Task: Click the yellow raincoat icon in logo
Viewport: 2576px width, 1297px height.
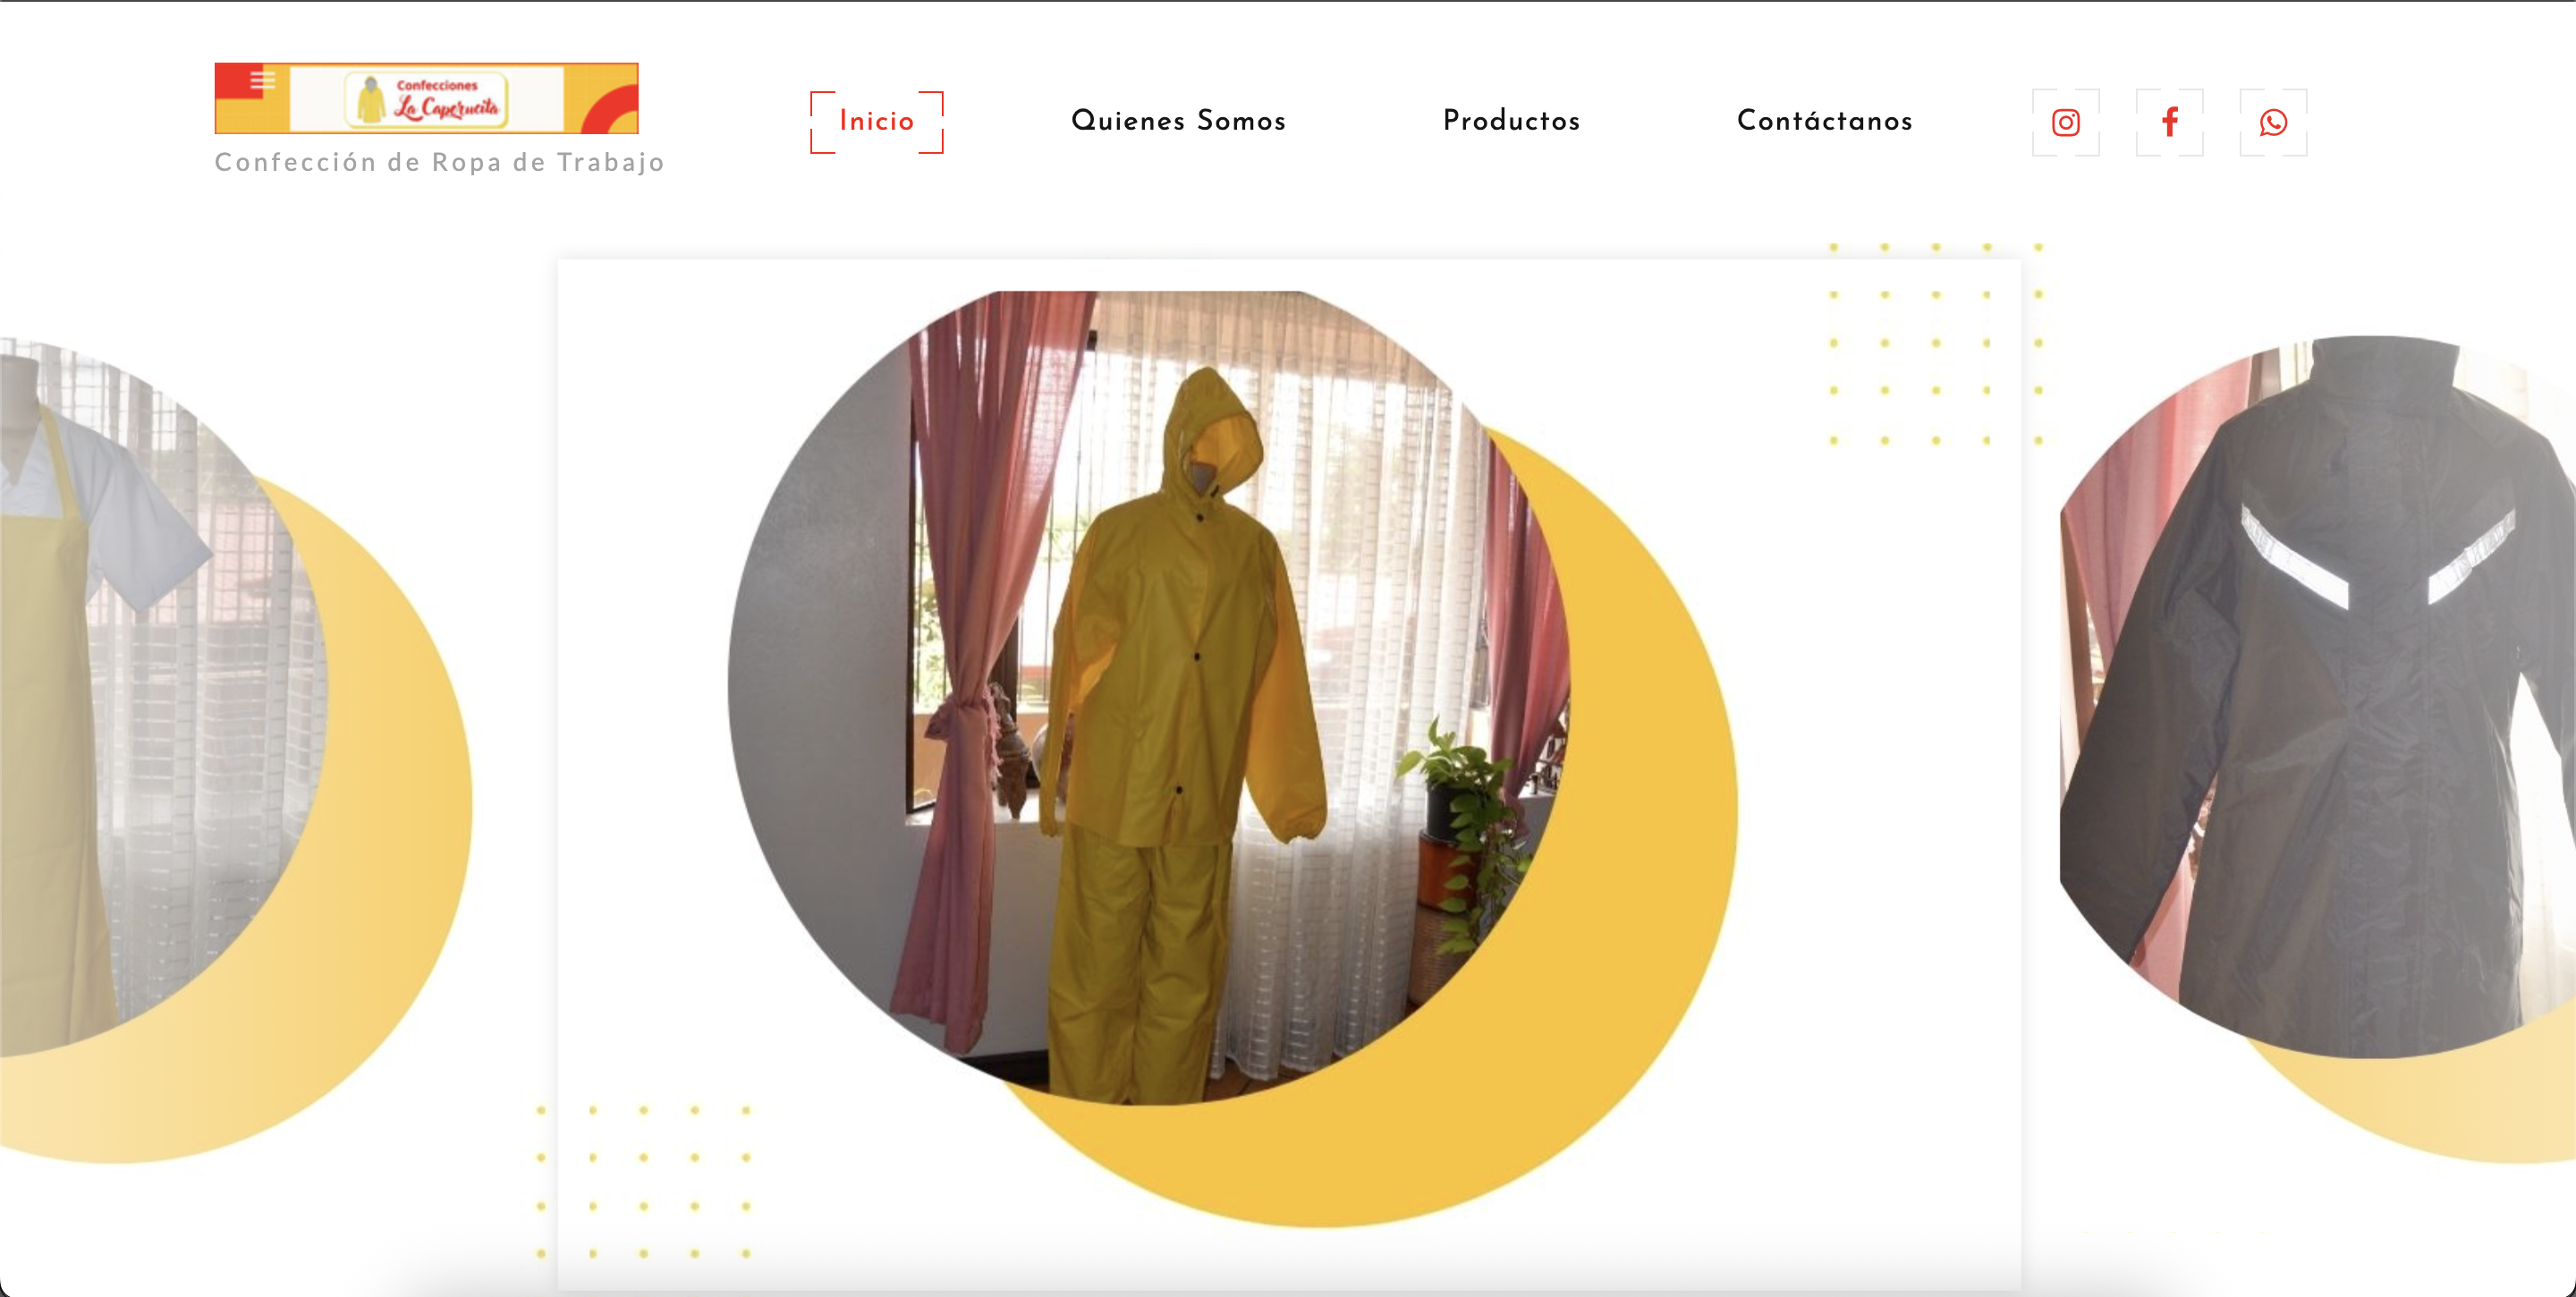Action: (x=371, y=100)
